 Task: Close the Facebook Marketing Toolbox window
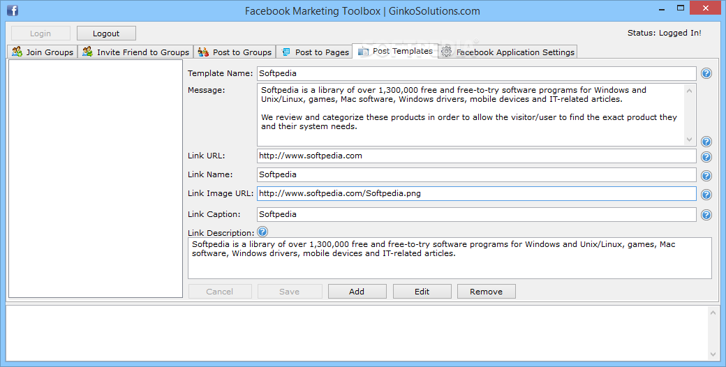(x=706, y=8)
